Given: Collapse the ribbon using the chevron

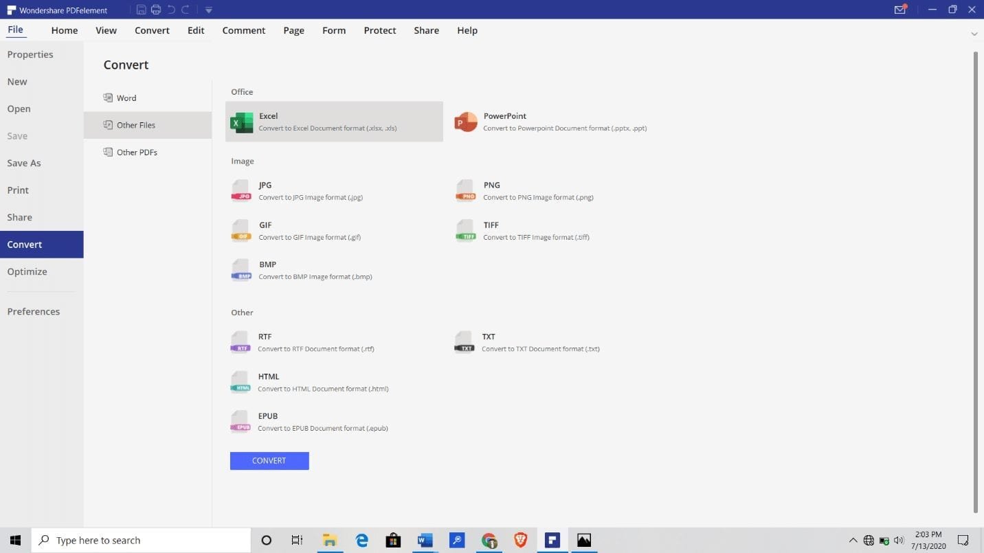Looking at the screenshot, I should click(974, 34).
